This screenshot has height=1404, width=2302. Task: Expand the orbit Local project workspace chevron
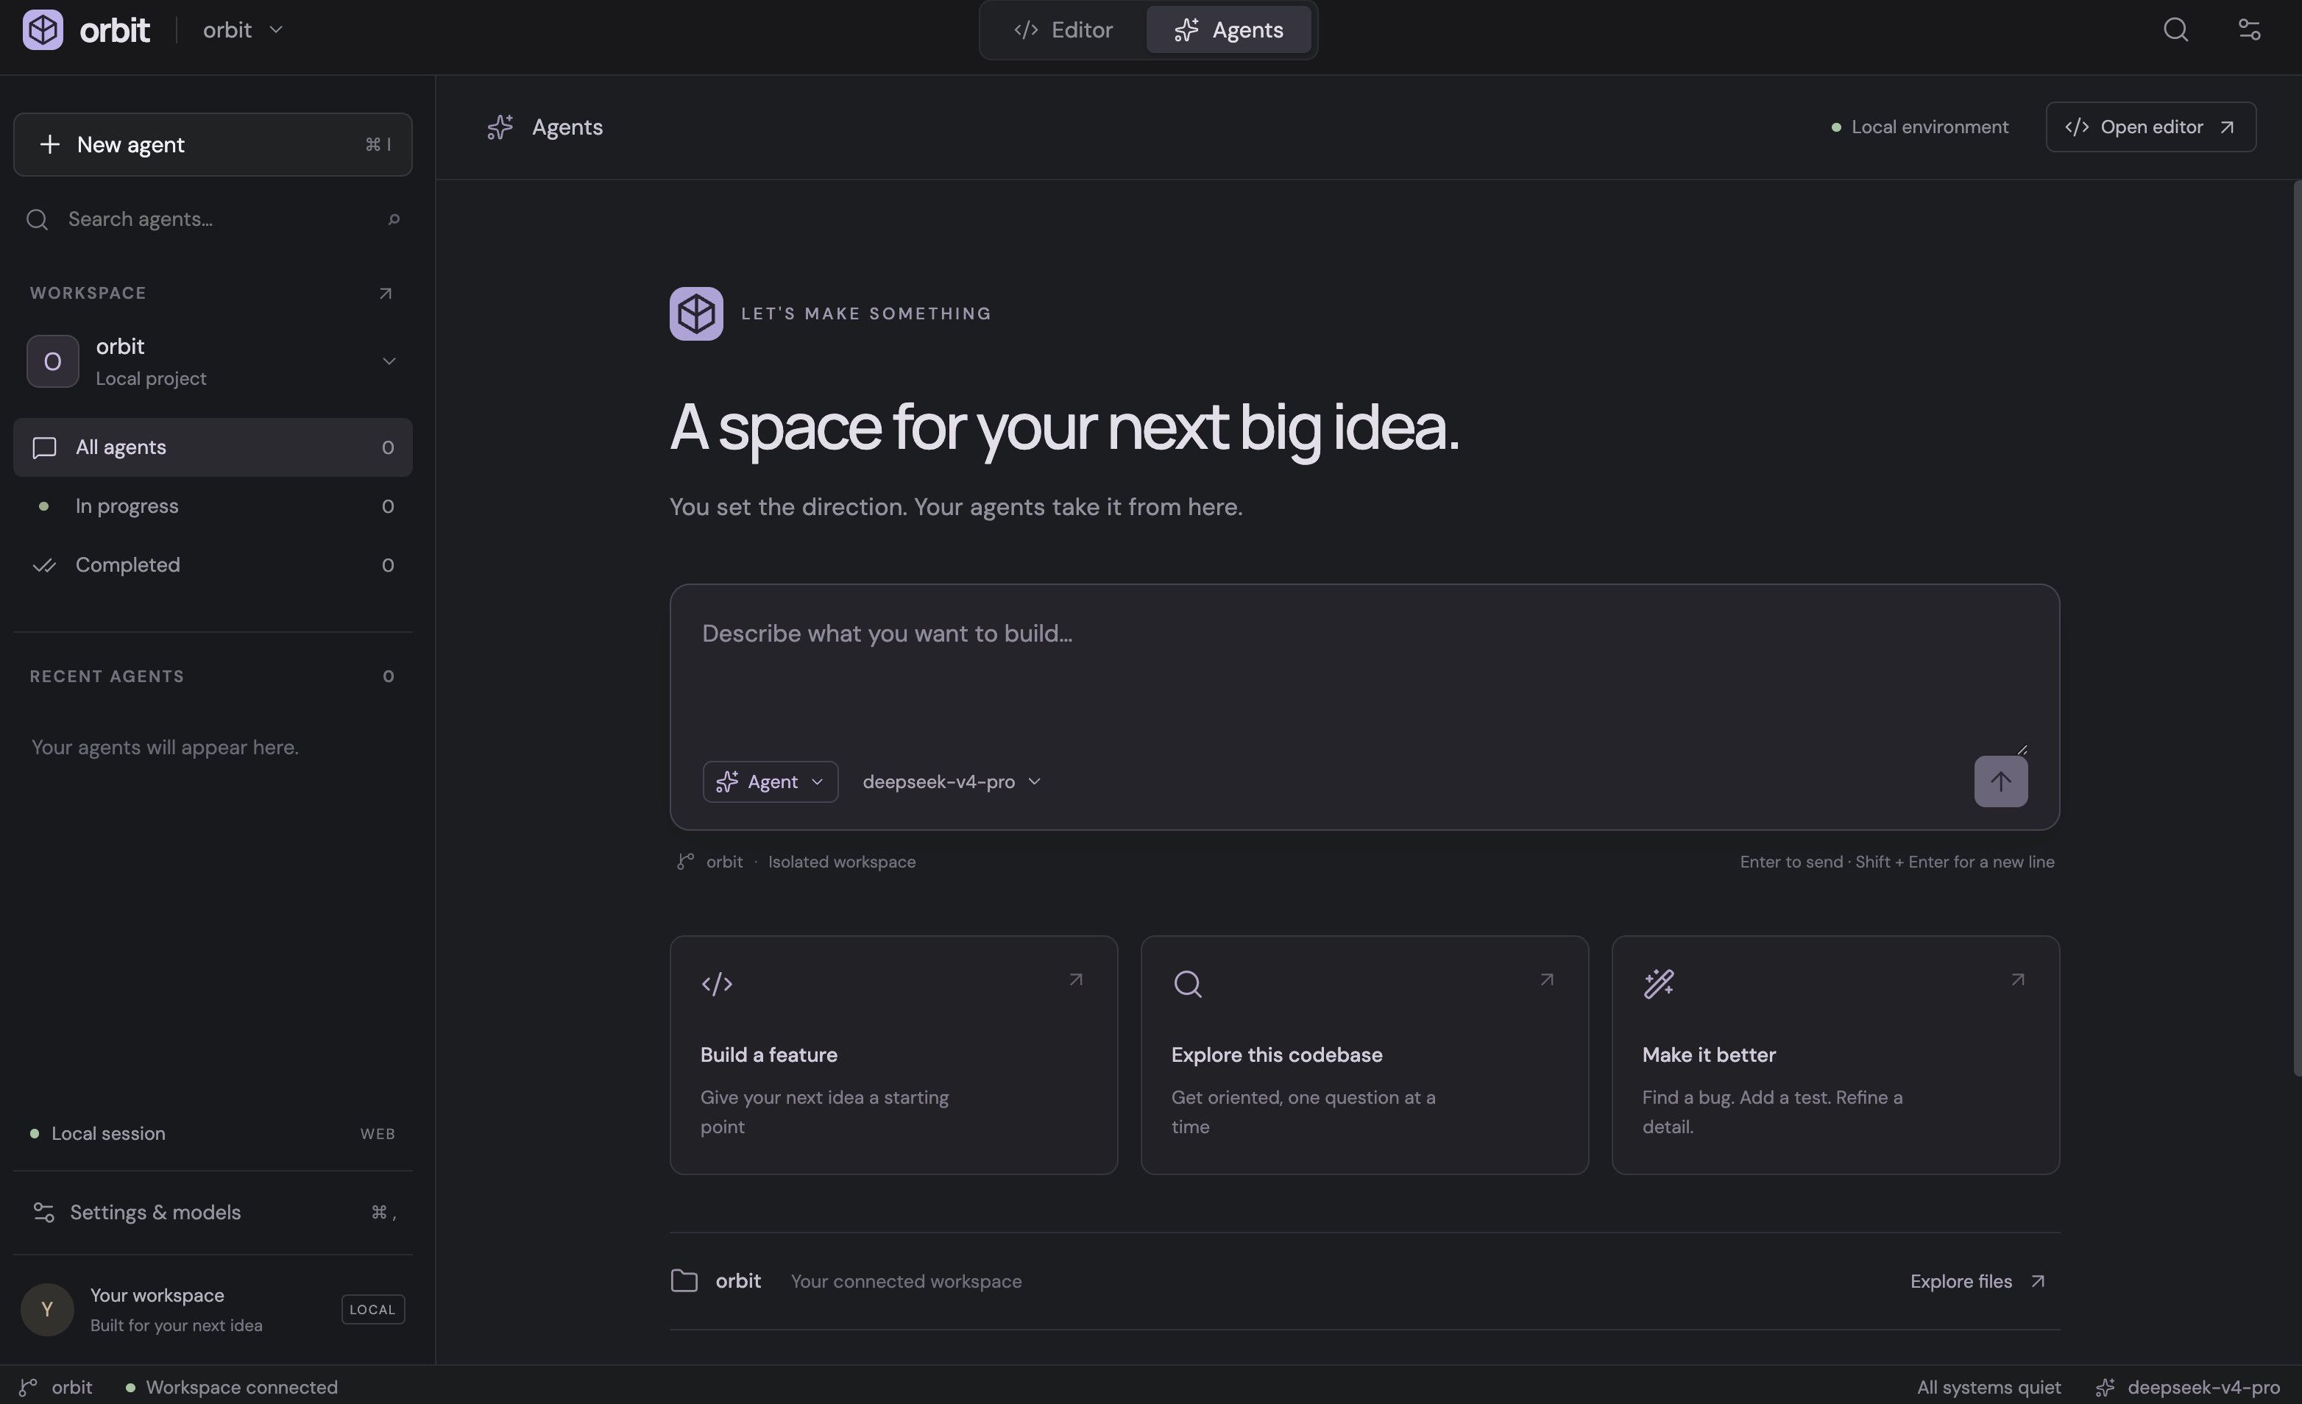tap(389, 361)
